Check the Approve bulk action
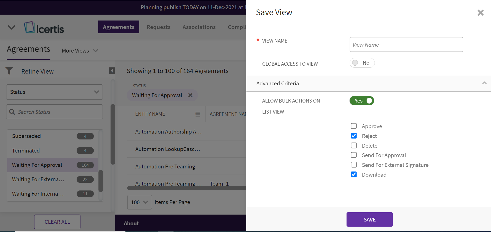The height and width of the screenshot is (232, 491). coord(354,126)
